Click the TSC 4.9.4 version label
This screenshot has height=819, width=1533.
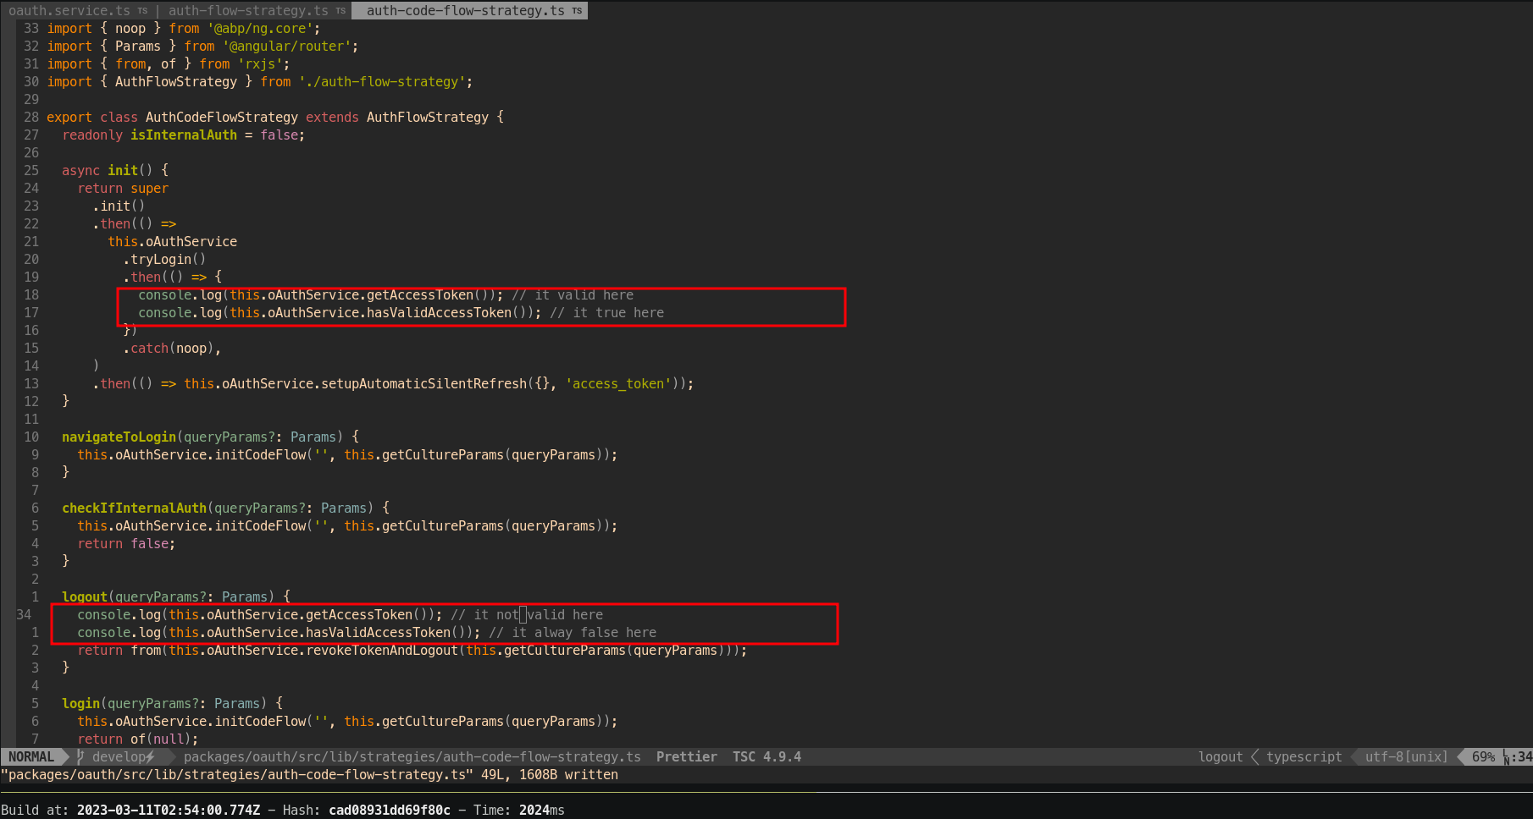tap(766, 756)
